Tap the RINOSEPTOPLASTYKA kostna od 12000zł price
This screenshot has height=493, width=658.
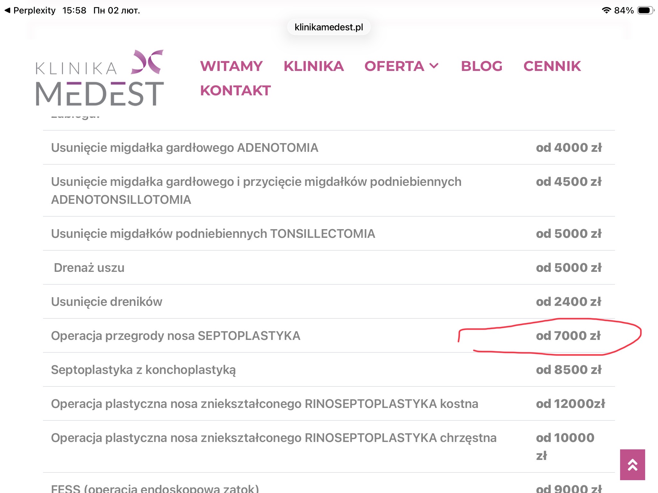click(x=570, y=404)
